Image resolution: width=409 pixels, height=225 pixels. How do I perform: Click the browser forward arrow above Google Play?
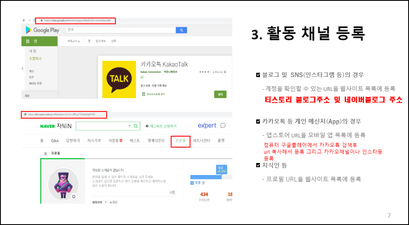[29, 20]
